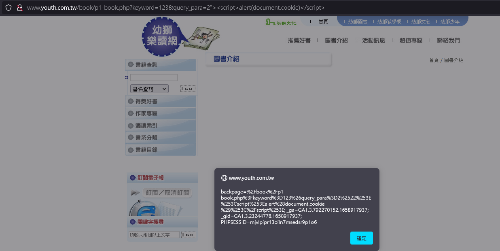Click the 幼獅文化 green logo
The image size is (500, 251).
pos(281,22)
